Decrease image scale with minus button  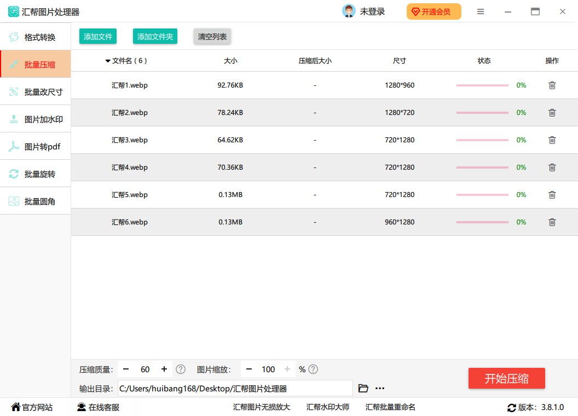tap(249, 369)
